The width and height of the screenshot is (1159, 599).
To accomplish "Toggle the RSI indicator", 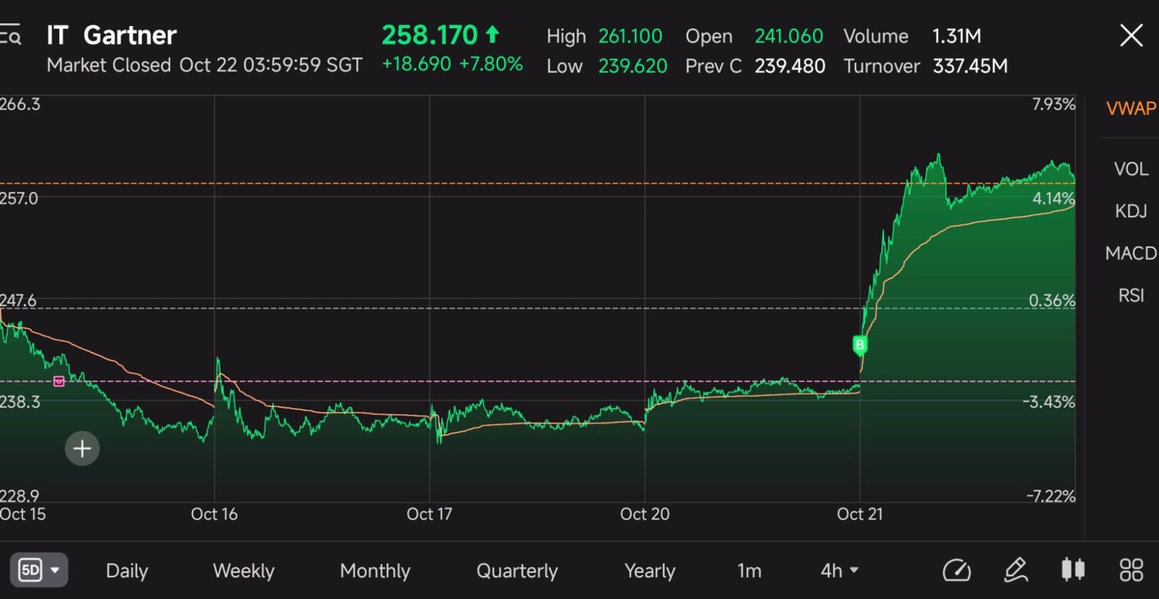I will tap(1131, 296).
